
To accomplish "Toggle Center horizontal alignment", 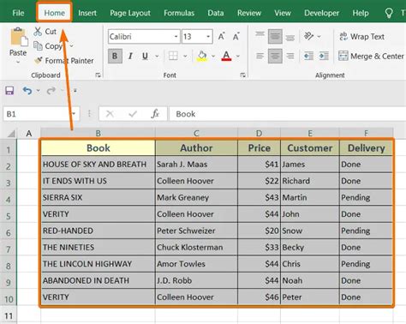I will [x=275, y=56].
